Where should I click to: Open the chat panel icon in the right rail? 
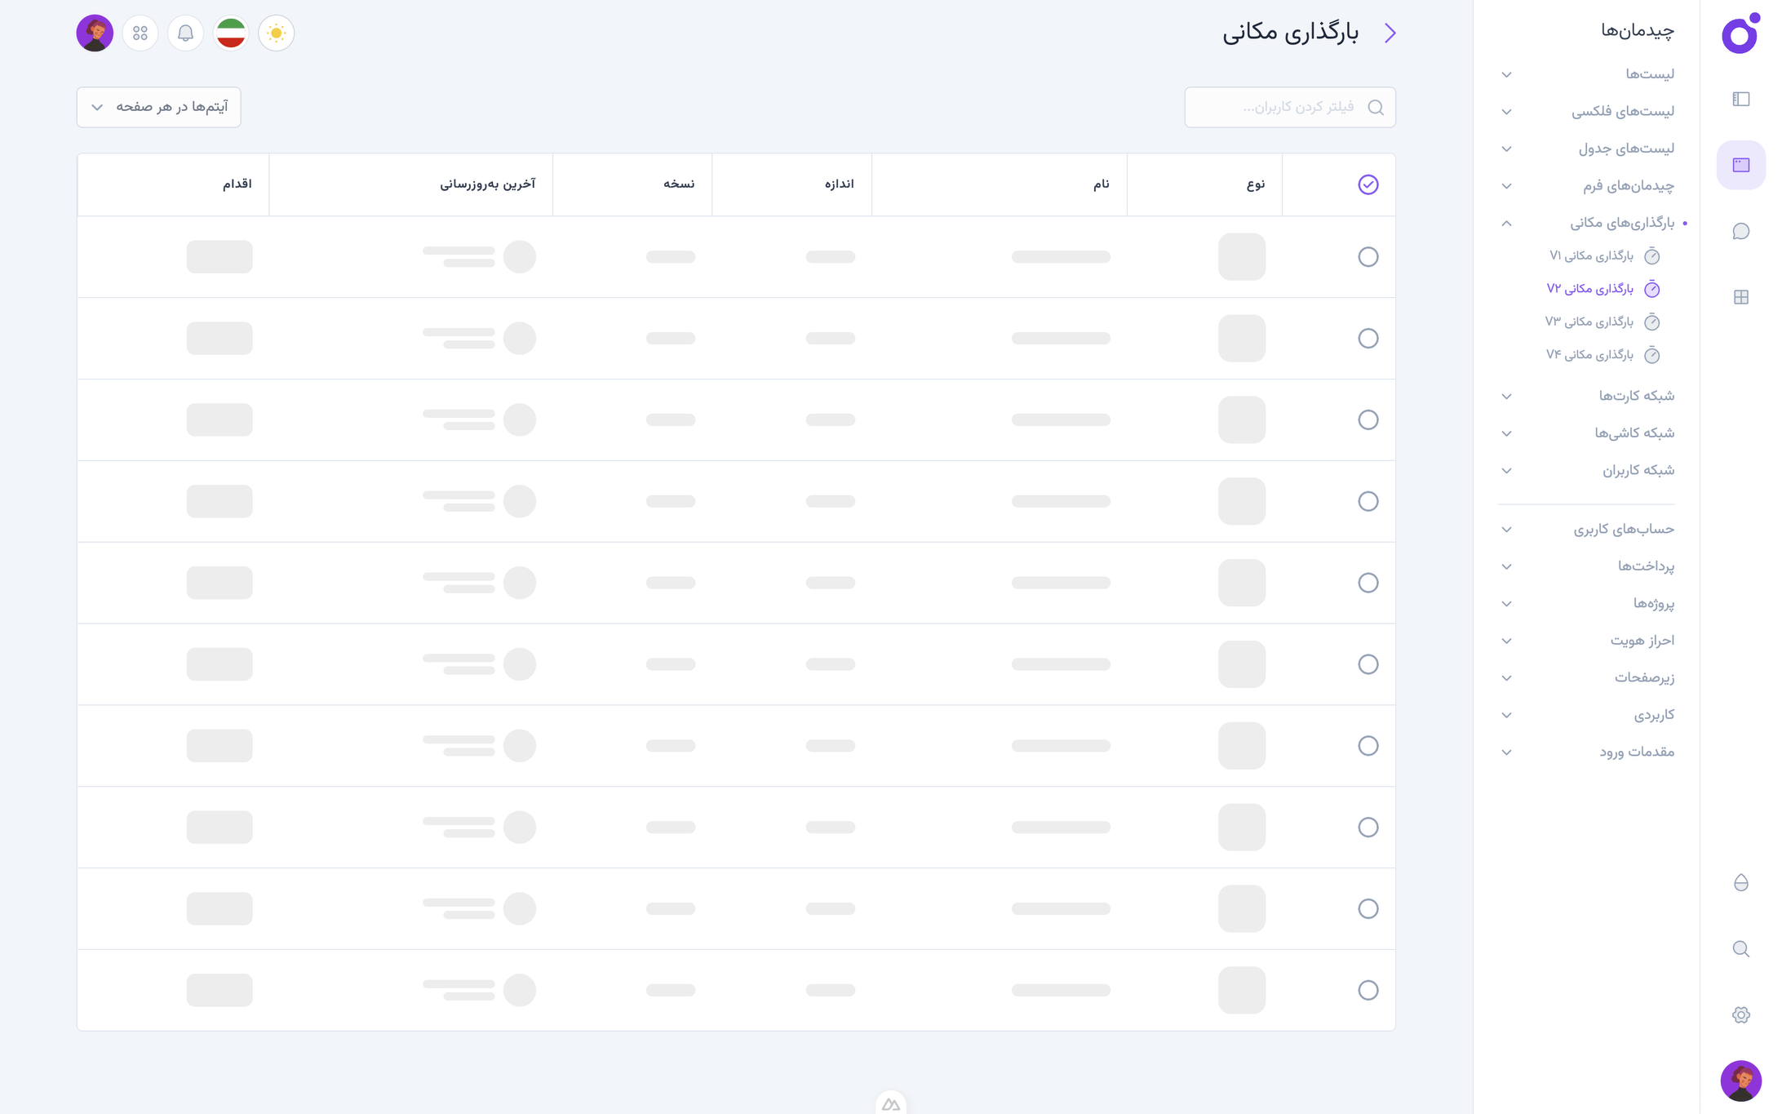[x=1741, y=231]
